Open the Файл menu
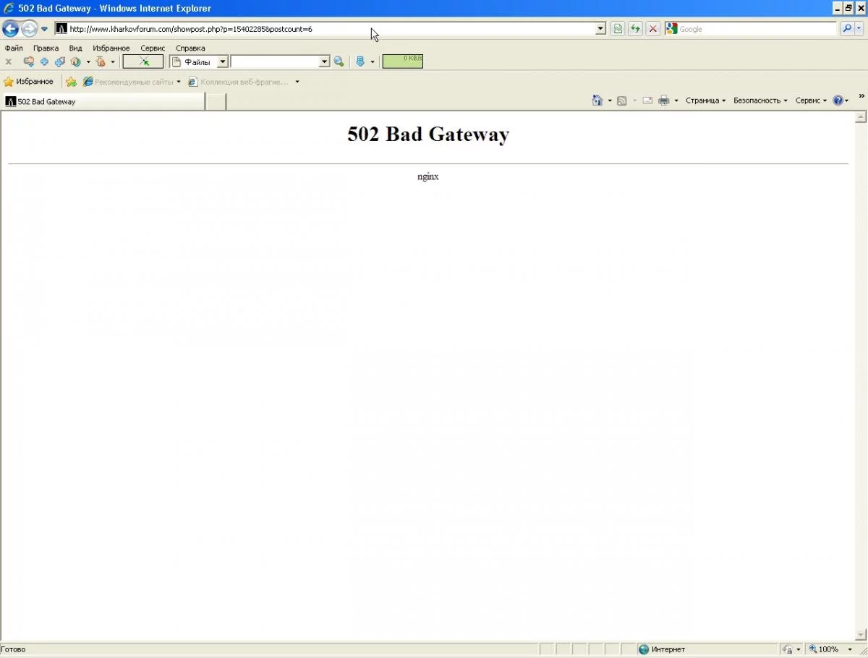 (x=14, y=48)
